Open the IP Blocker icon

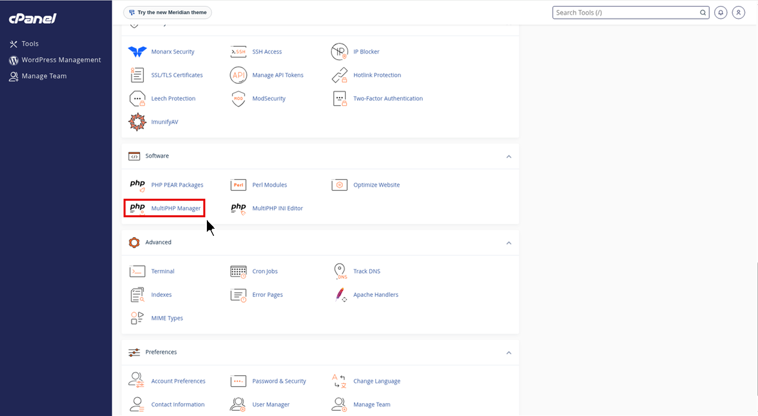[x=340, y=52]
